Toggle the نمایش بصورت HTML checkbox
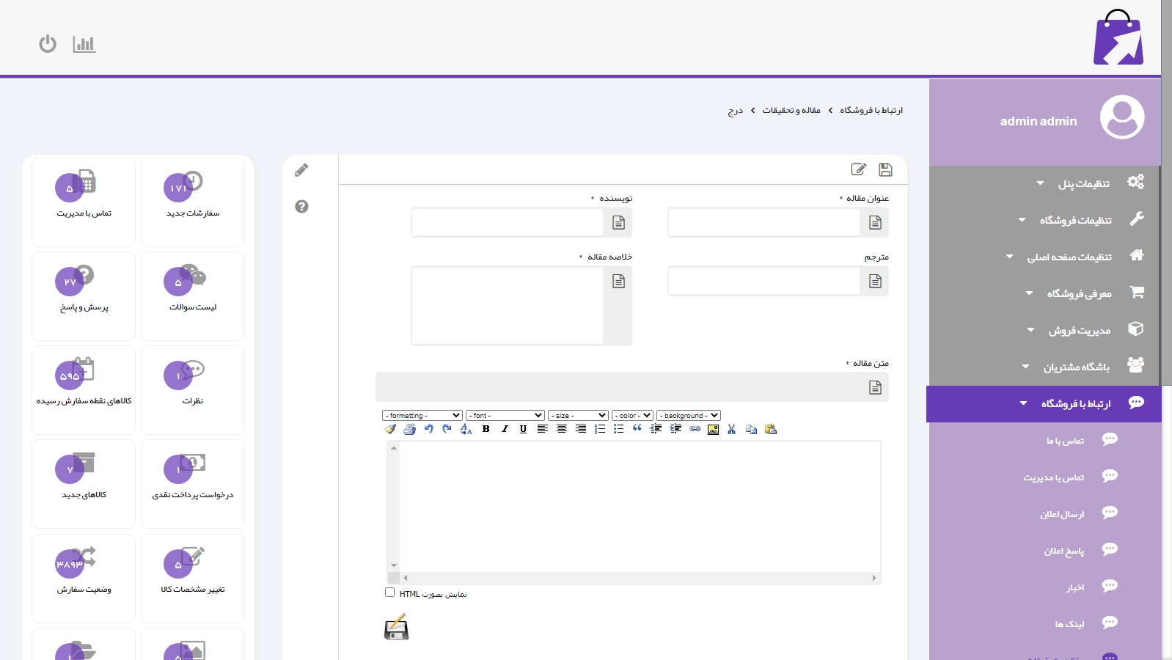1172x660 pixels. 390,593
